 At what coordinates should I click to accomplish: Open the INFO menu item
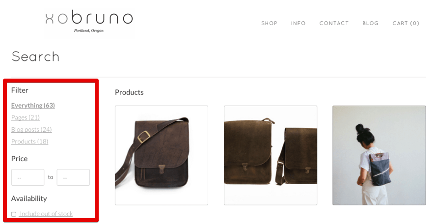click(x=298, y=23)
